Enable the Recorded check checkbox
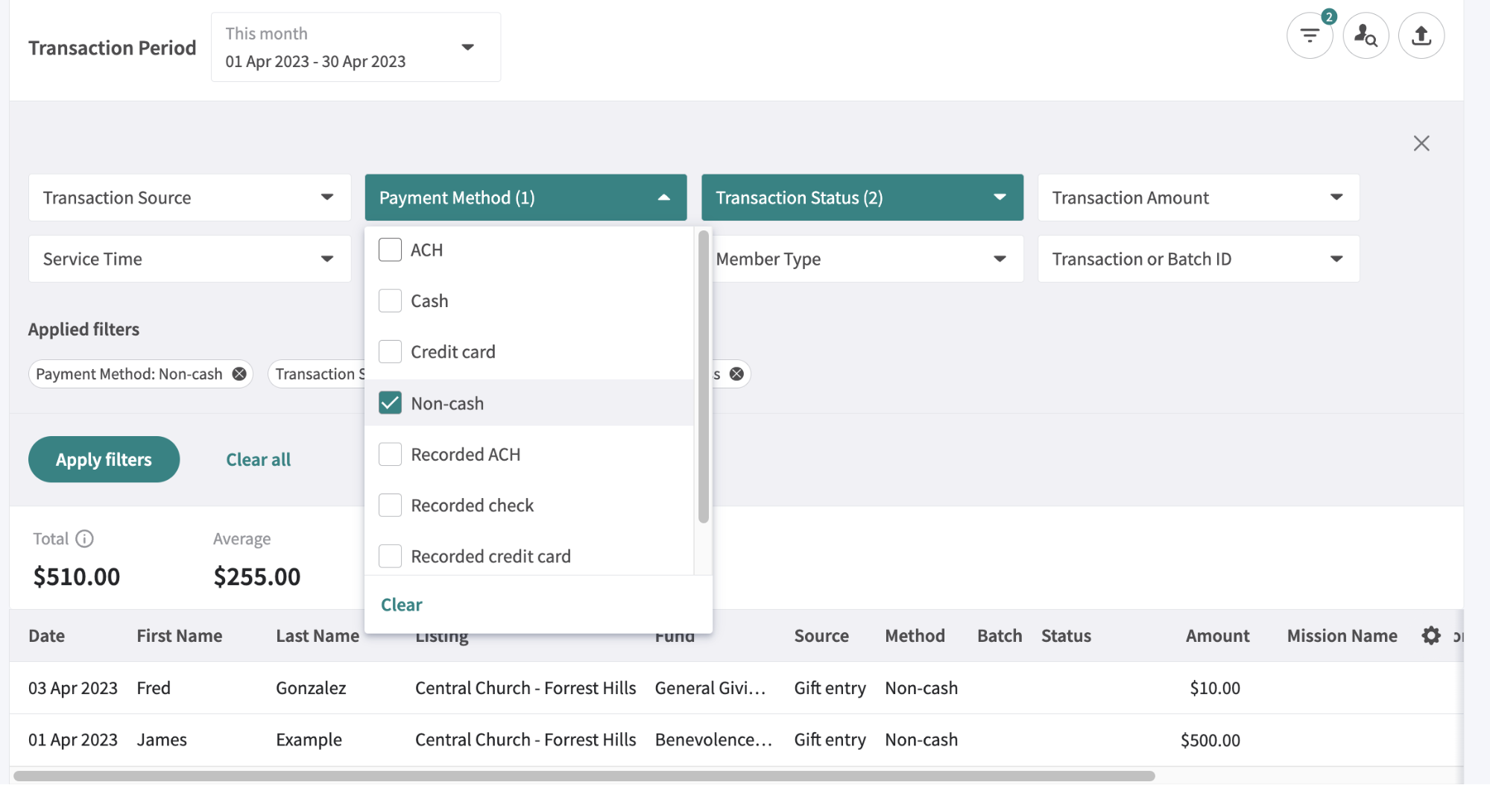This screenshot has height=785, width=1490. click(390, 505)
